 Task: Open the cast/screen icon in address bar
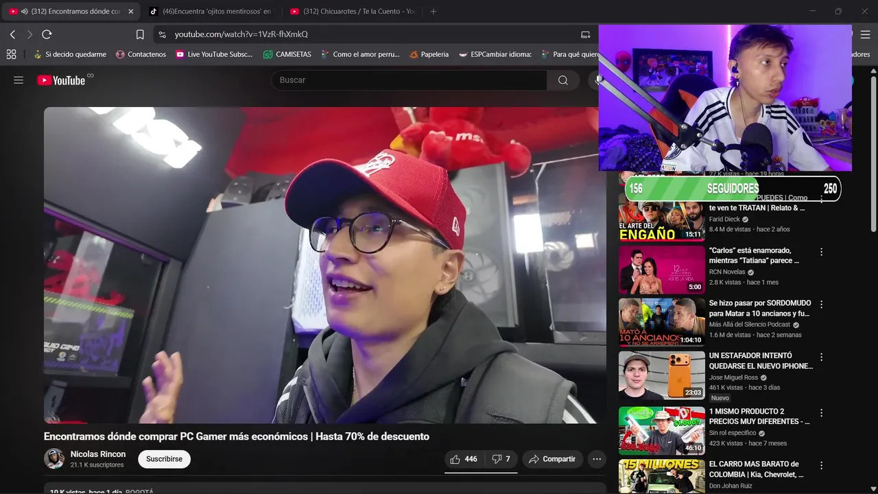point(585,34)
